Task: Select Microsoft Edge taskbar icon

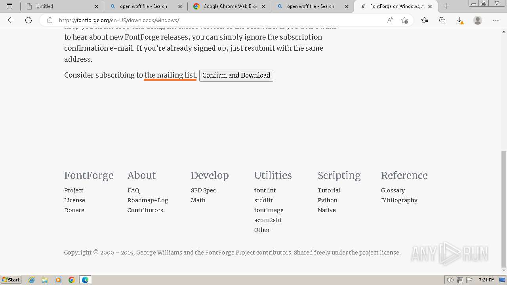Action: tap(85, 280)
